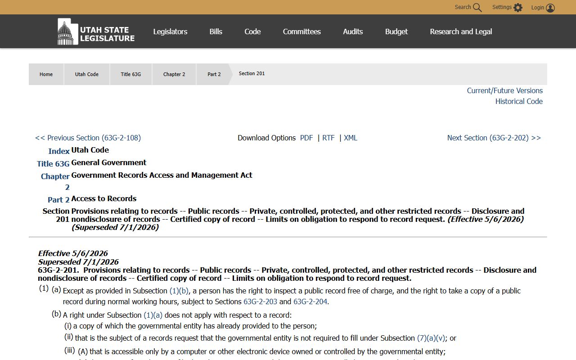Click the Part 2 outline link

click(x=58, y=200)
